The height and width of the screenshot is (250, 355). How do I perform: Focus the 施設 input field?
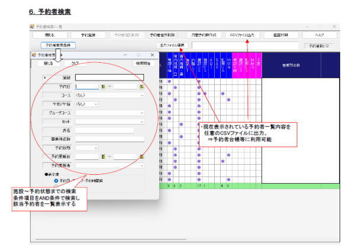point(109,78)
